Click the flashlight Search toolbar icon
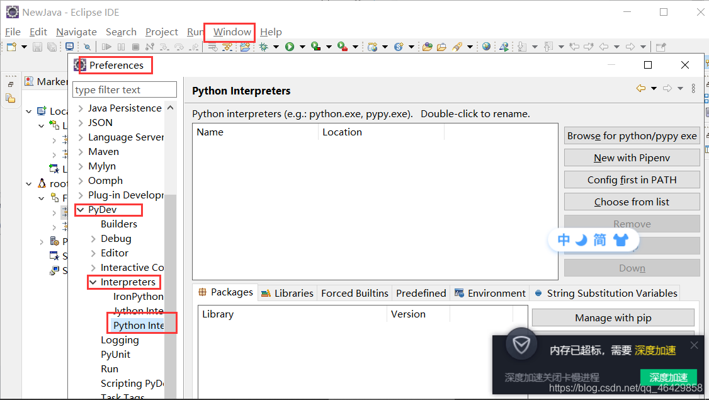The width and height of the screenshot is (709, 400). pos(457,47)
